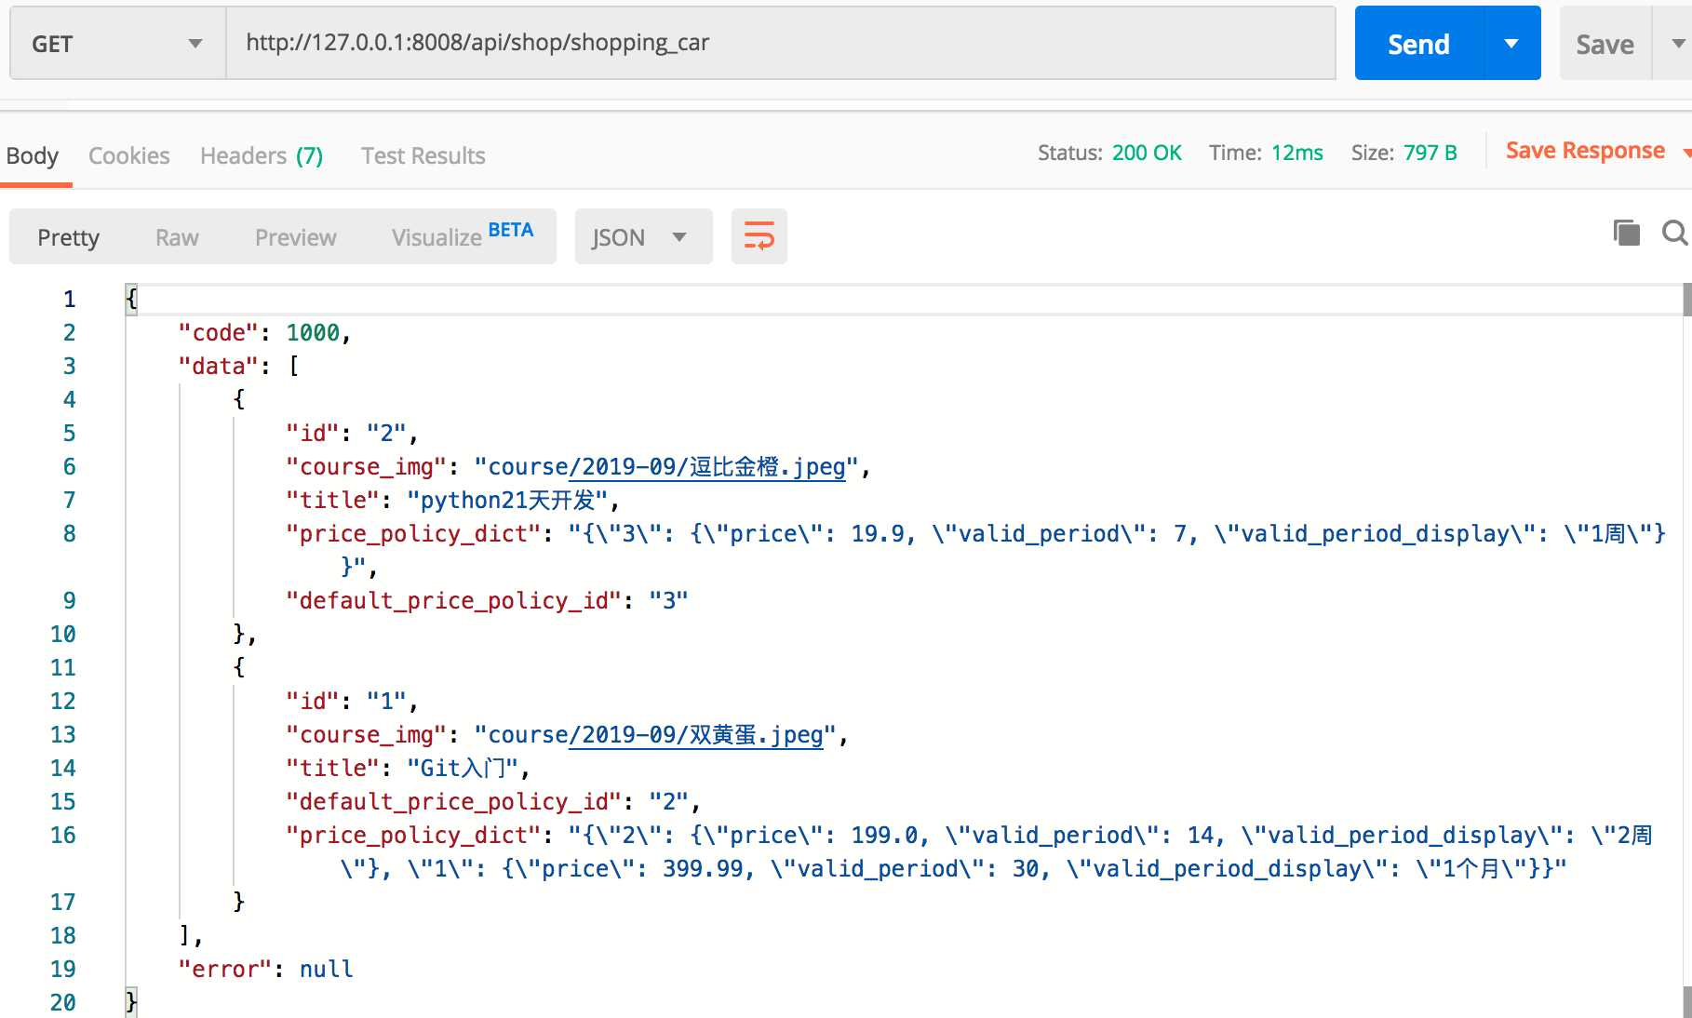The image size is (1692, 1018).
Task: Switch to the Body tab
Action: click(x=33, y=155)
